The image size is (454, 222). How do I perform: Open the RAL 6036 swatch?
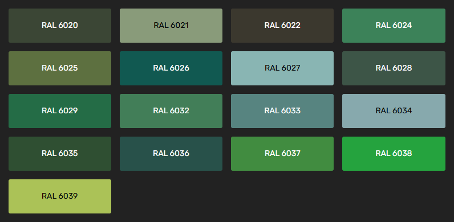point(171,154)
